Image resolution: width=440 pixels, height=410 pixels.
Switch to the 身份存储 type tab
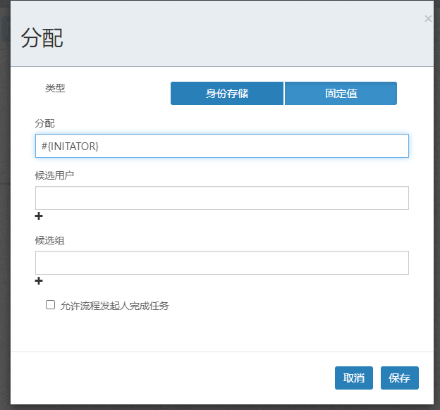227,93
